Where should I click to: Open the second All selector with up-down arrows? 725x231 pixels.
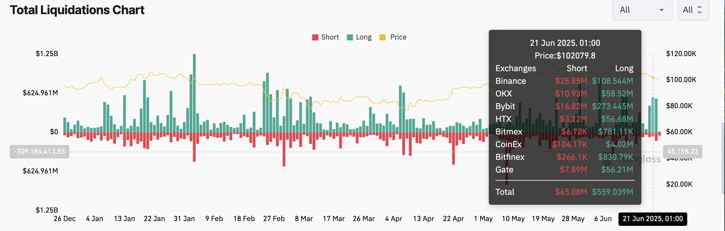click(693, 10)
